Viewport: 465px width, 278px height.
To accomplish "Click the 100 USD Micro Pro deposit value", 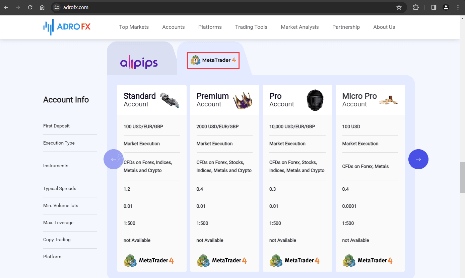I will pyautogui.click(x=351, y=126).
